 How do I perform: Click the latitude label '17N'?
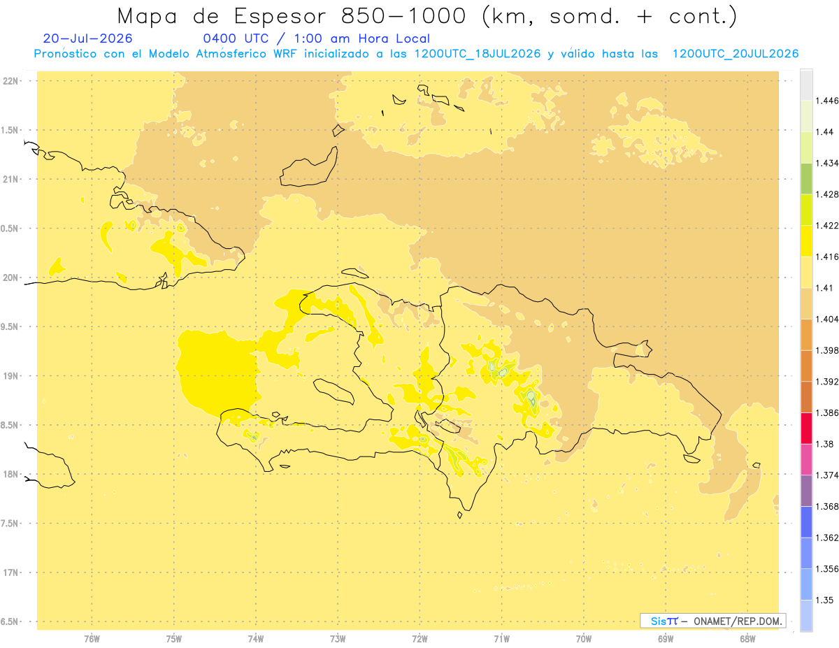tap(10, 573)
